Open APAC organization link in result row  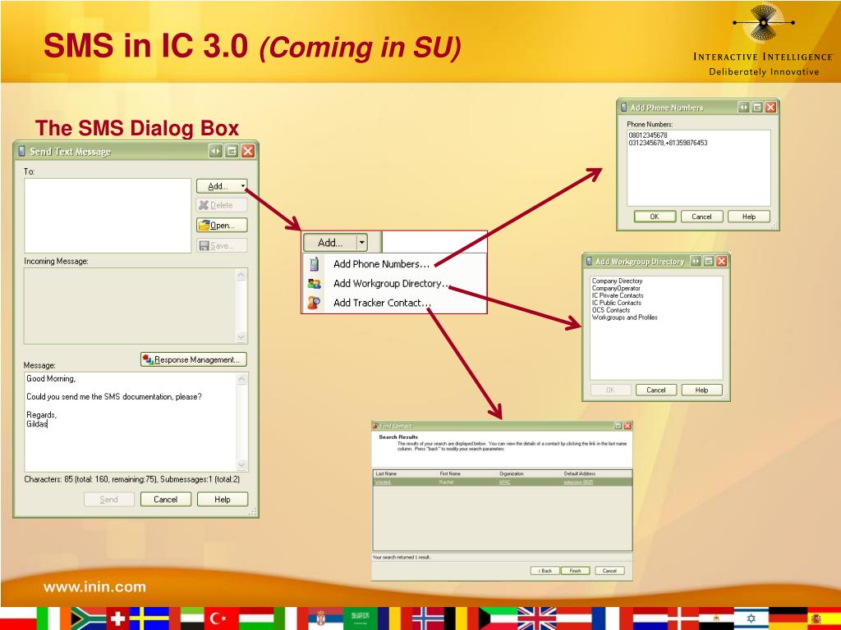click(x=505, y=482)
